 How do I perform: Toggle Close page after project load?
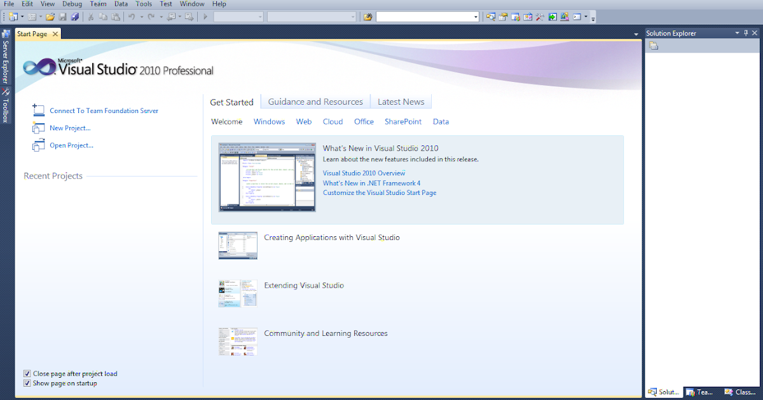(x=27, y=374)
